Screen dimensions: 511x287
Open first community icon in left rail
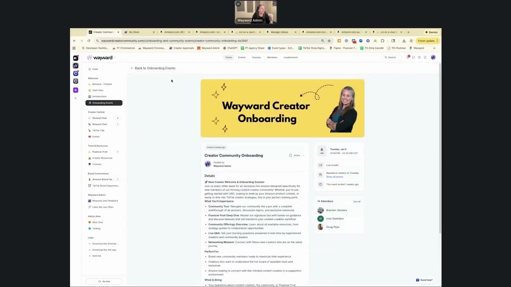pos(75,58)
